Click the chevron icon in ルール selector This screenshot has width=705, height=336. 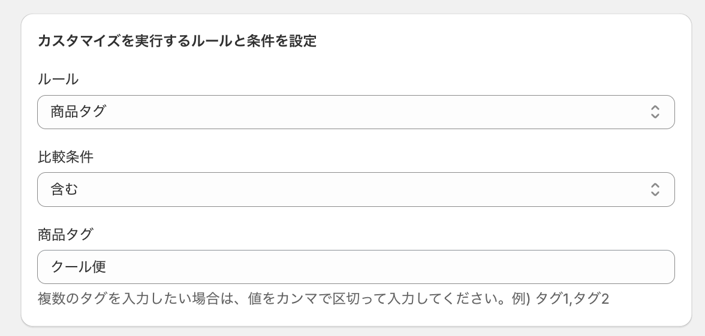[655, 112]
